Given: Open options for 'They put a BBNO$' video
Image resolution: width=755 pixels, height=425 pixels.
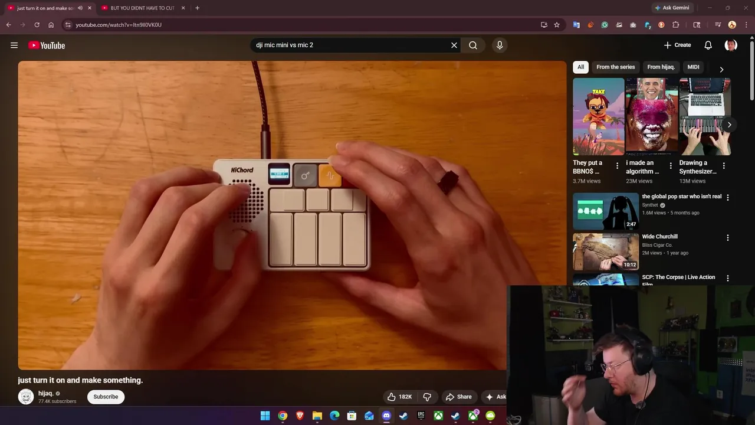Looking at the screenshot, I should pos(617,166).
